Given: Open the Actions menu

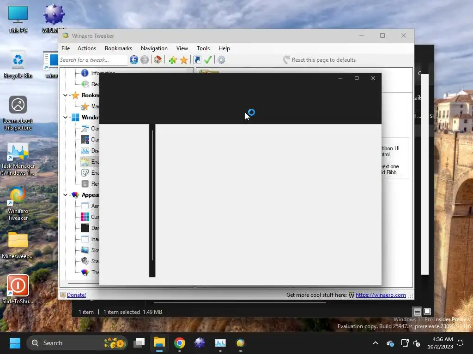Looking at the screenshot, I should tap(86, 48).
